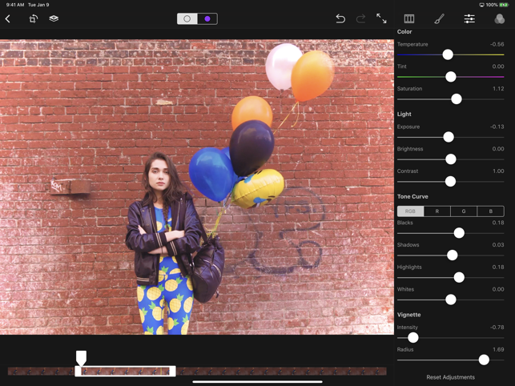This screenshot has height=386, width=515.
Task: Undo the last adjustment
Action: (340, 18)
